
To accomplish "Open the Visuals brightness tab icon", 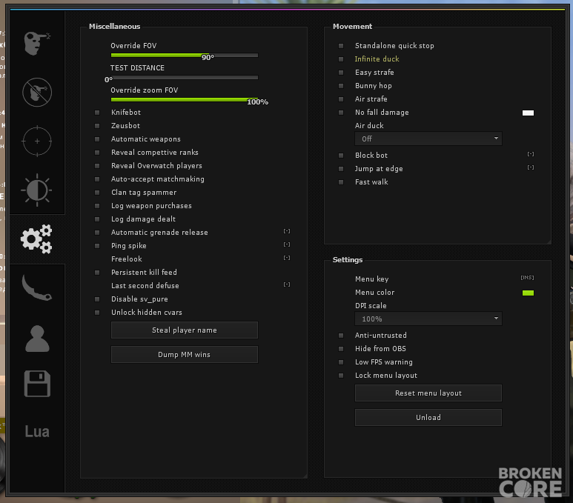I will point(36,190).
